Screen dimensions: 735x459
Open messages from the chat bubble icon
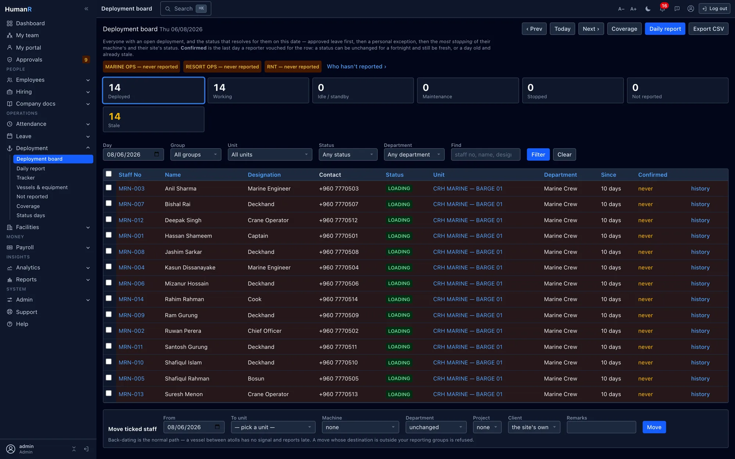point(677,9)
